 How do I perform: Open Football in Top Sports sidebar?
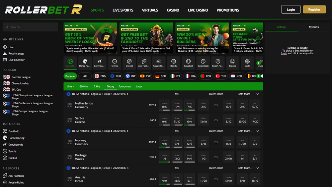(11, 131)
